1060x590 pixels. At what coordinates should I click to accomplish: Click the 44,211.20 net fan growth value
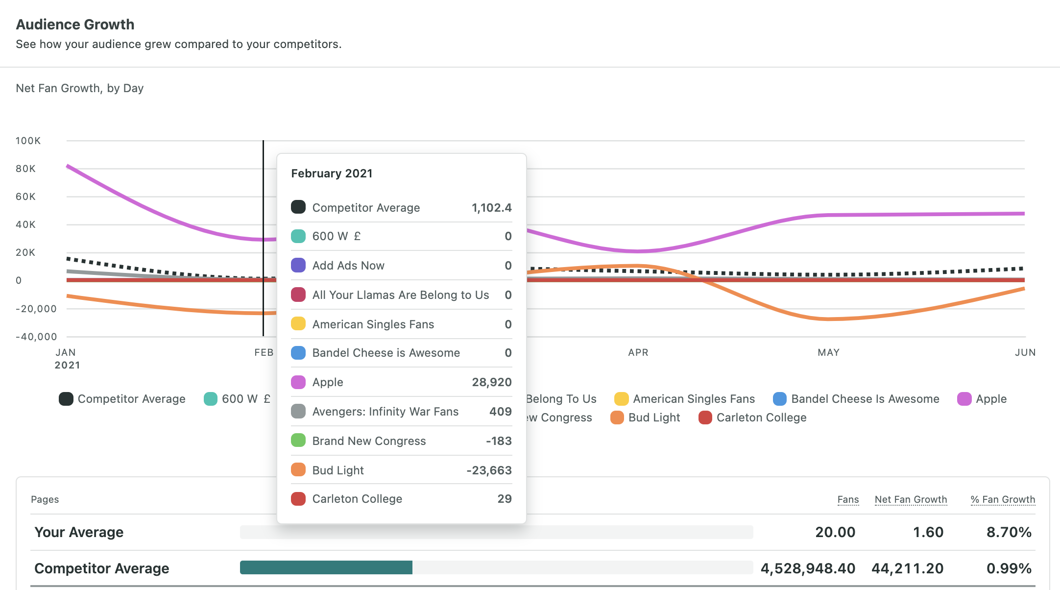point(907,568)
